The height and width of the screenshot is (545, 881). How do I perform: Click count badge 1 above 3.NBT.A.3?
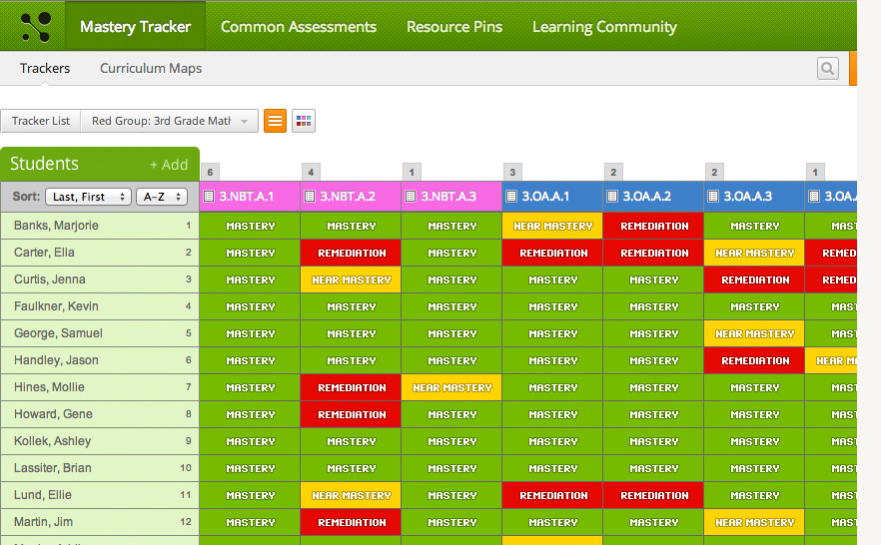point(412,173)
